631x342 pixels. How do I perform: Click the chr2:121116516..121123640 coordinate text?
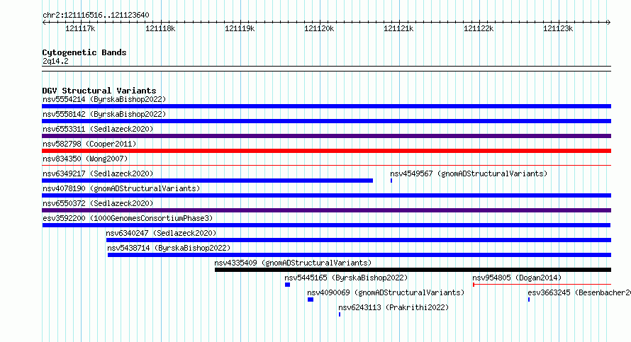pos(96,16)
